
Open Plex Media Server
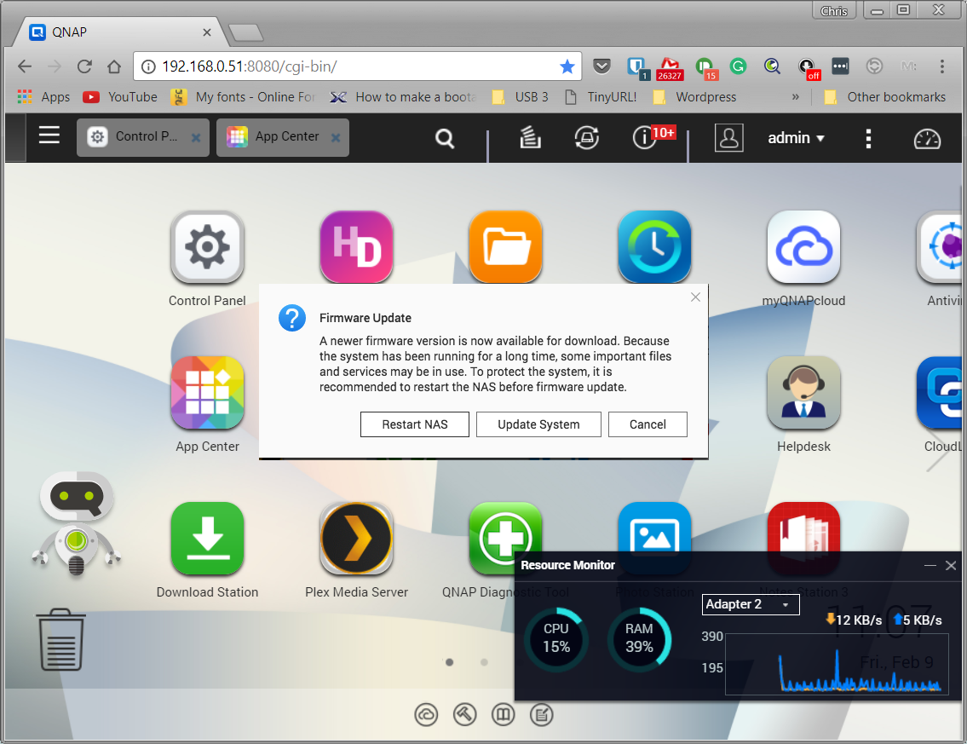click(x=356, y=539)
